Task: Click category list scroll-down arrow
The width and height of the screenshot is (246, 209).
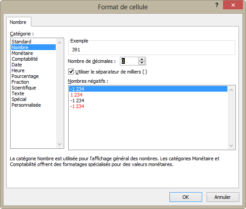Action: 59,144
